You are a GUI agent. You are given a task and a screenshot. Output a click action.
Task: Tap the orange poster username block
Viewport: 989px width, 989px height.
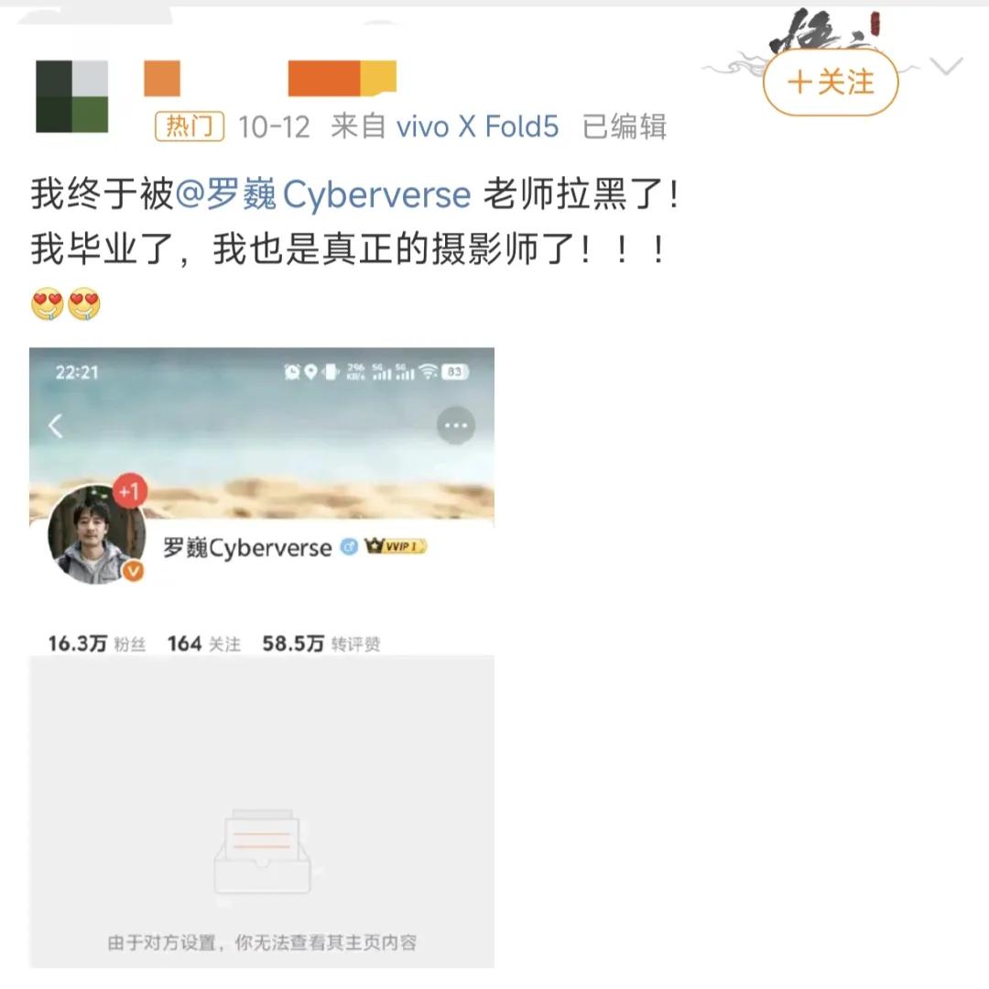[270, 78]
